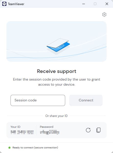113x153 pixels.
Task: Click the session code instruction paragraph
Action: (56, 82)
